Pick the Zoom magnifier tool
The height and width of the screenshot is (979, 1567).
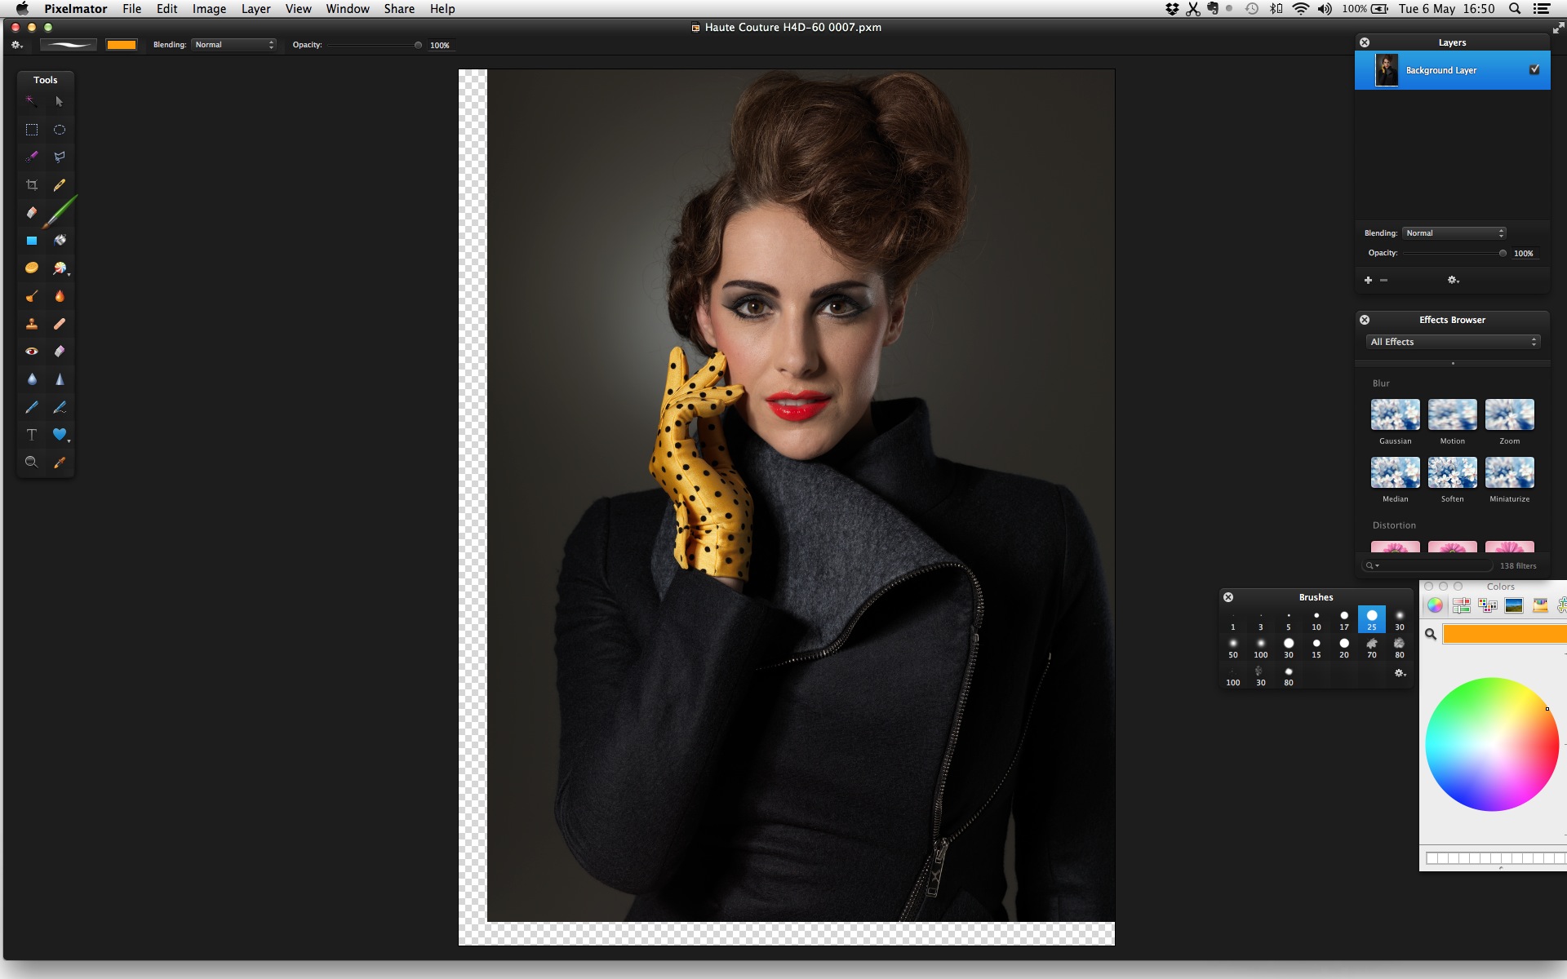(32, 463)
